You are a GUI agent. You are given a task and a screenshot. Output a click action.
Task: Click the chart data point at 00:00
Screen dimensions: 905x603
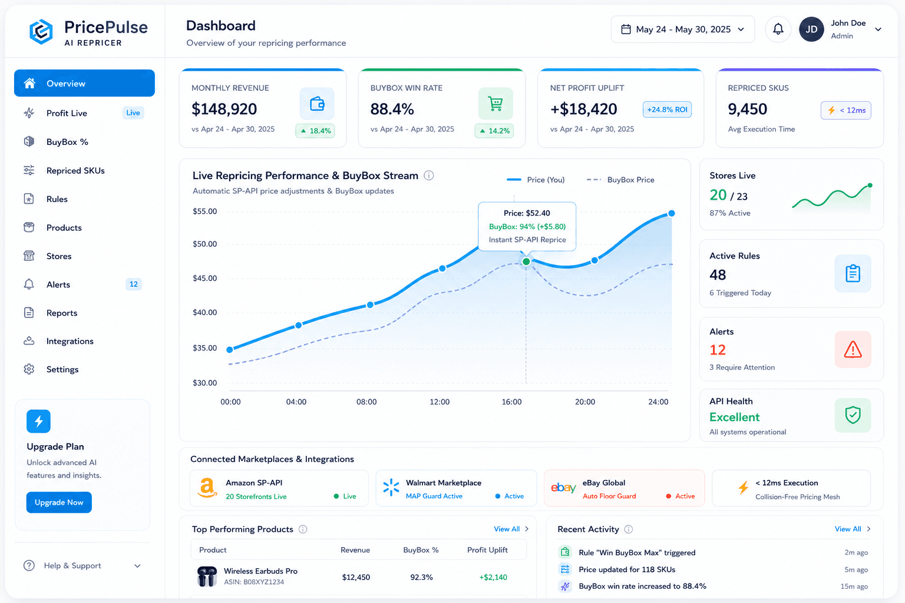point(230,350)
